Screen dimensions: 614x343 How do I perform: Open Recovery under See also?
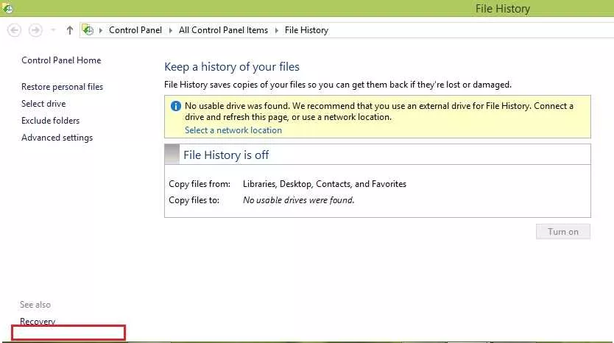[38, 322]
